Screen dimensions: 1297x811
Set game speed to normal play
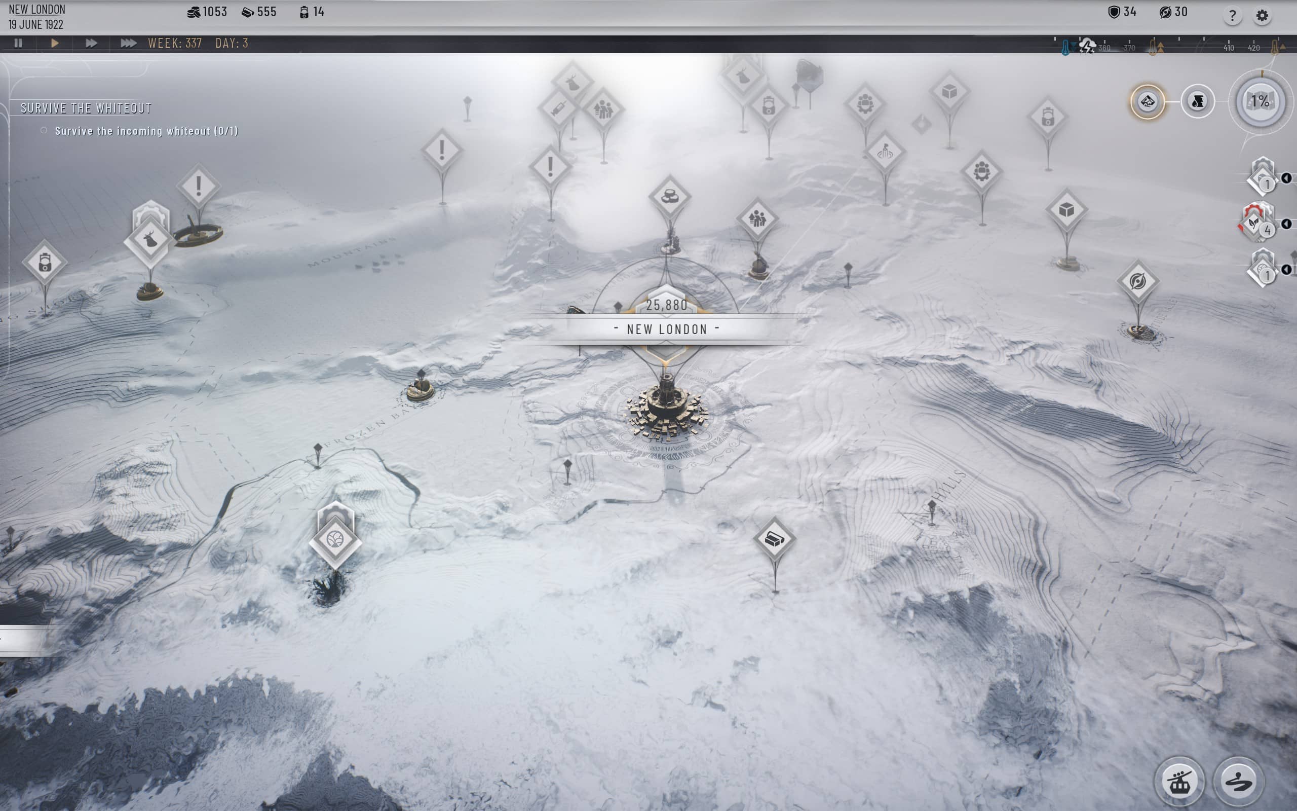(x=55, y=43)
